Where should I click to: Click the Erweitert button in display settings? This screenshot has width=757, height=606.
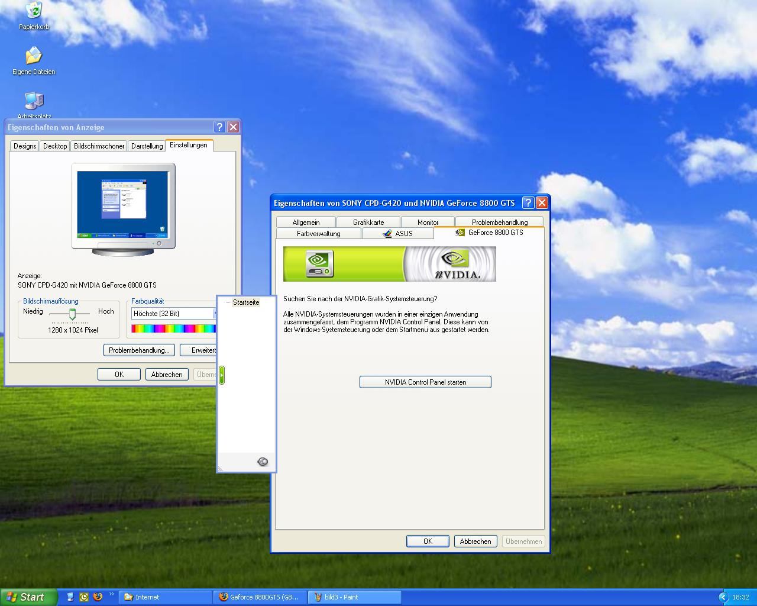click(x=199, y=350)
